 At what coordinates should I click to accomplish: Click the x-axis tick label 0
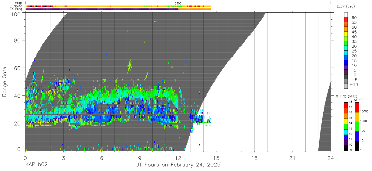tap(25, 158)
